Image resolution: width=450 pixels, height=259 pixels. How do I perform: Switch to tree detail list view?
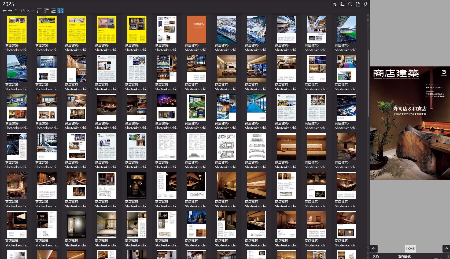53,11
